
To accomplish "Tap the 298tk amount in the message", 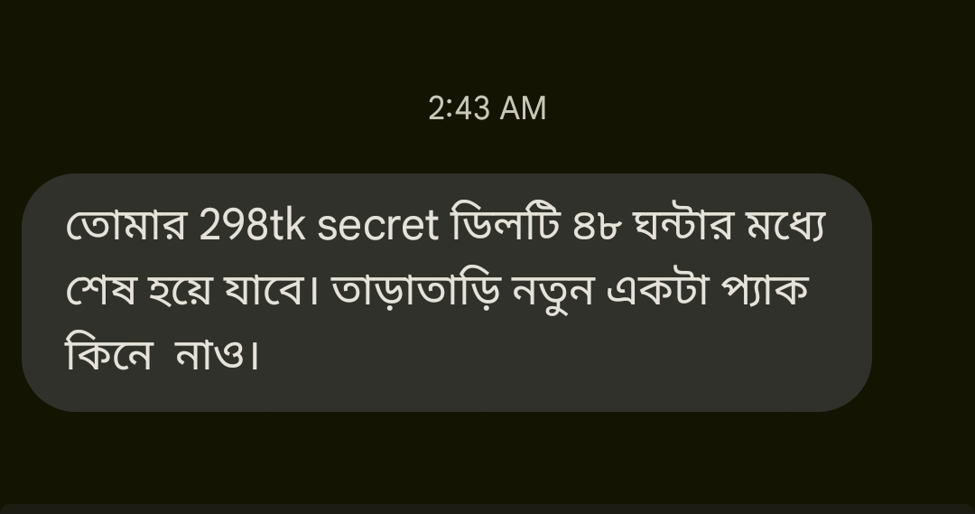I will tap(252, 225).
